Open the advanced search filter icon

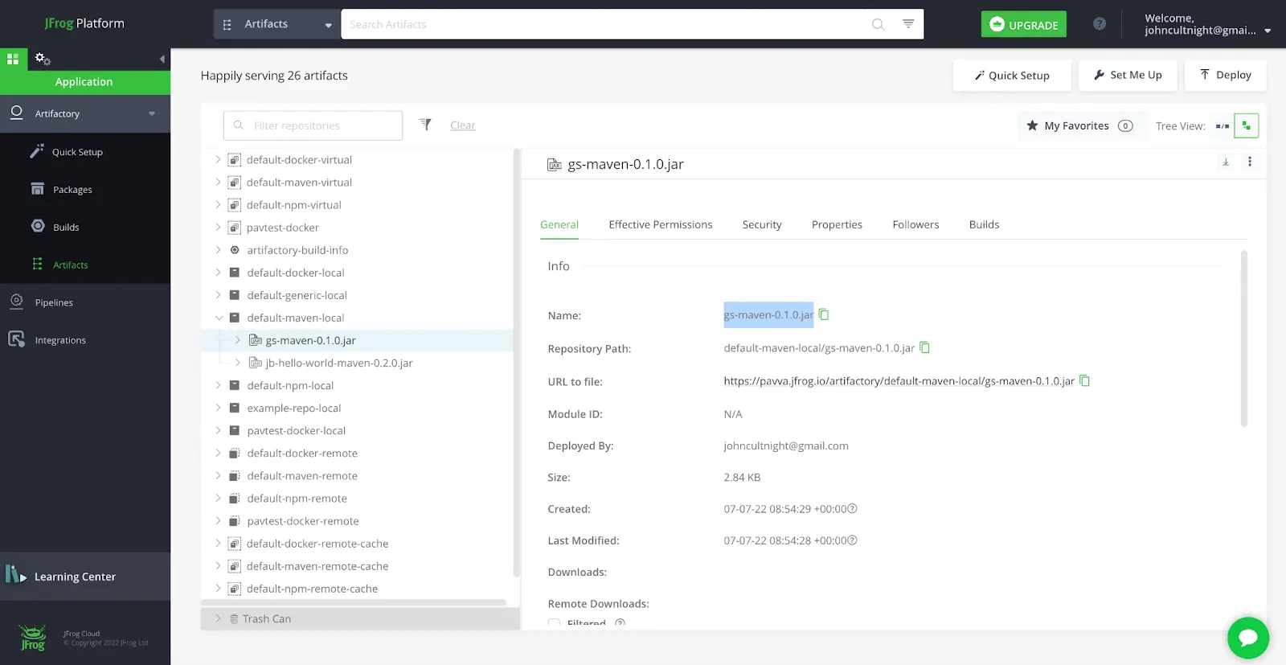pyautogui.click(x=908, y=24)
